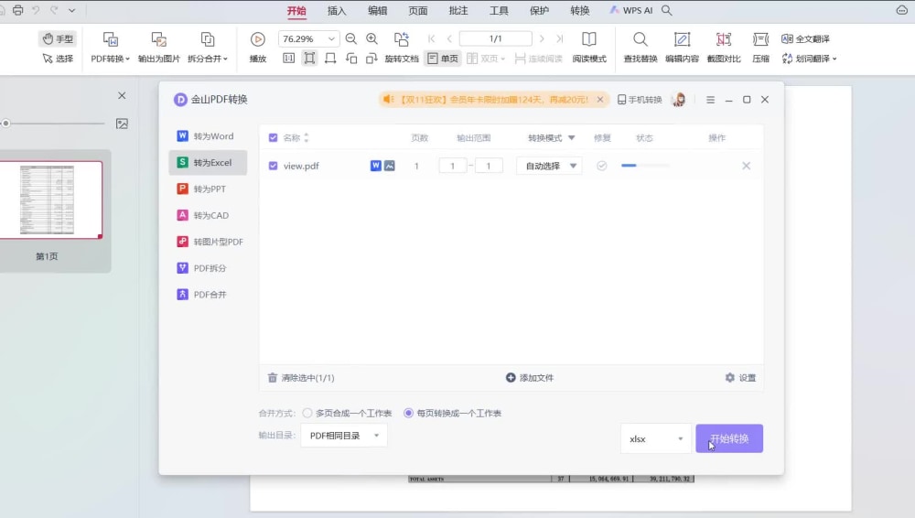Open the 批注 tab
Image resolution: width=915 pixels, height=518 pixels.
[458, 10]
